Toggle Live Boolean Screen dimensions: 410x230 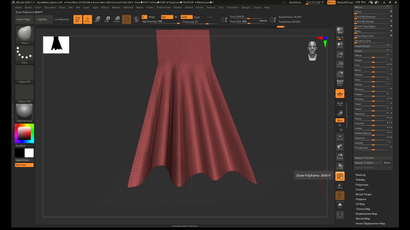[x=61, y=19]
